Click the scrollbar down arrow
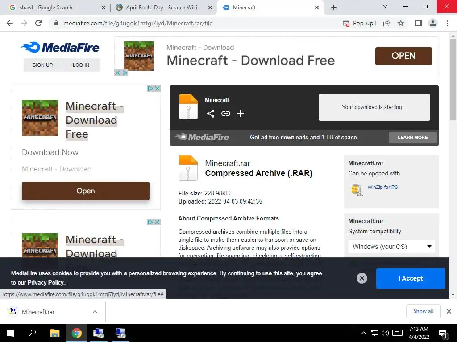457x342 pixels. tap(453, 295)
